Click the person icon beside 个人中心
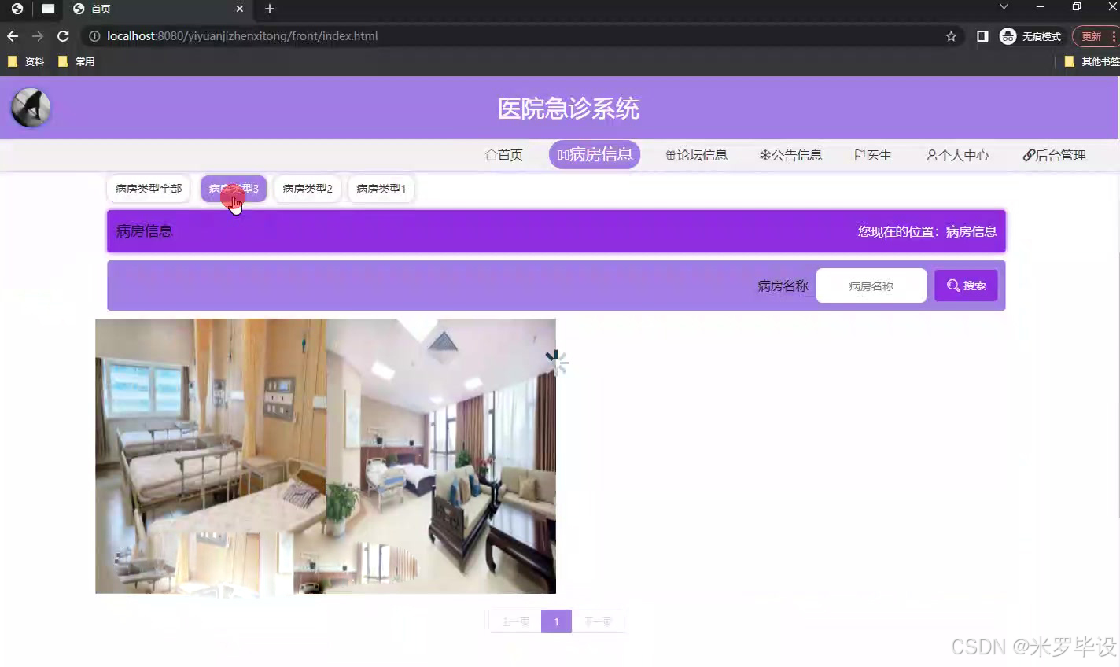1120x667 pixels. tap(930, 155)
